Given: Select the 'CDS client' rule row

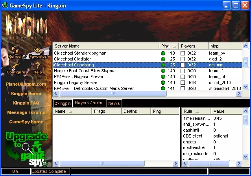Looking at the screenshot, I should 212,136.
